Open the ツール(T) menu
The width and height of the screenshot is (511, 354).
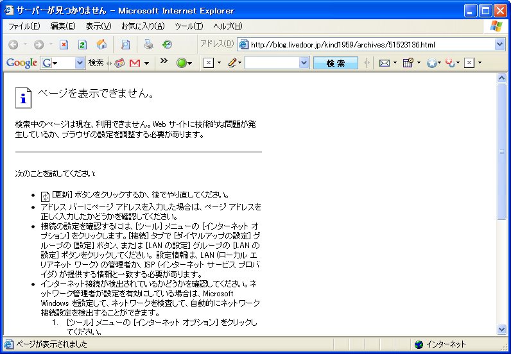click(189, 26)
